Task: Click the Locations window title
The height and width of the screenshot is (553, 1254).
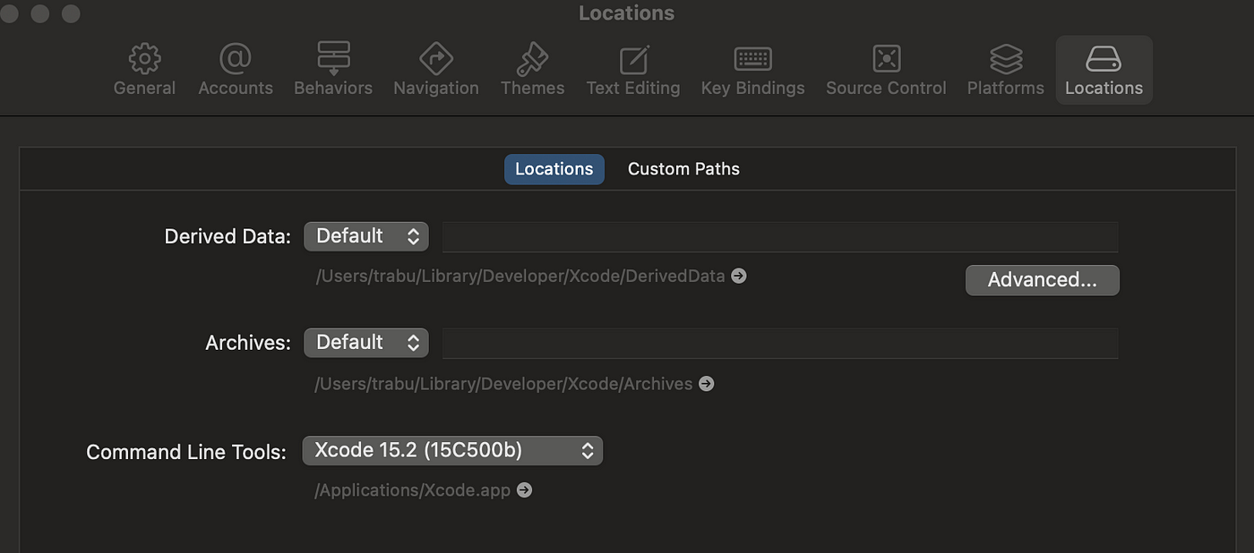Action: (627, 13)
